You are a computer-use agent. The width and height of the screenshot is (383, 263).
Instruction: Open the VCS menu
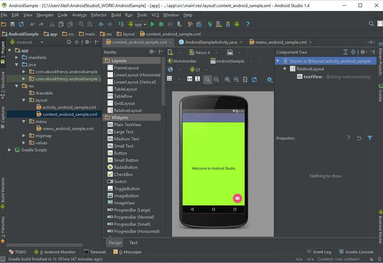[155, 15]
